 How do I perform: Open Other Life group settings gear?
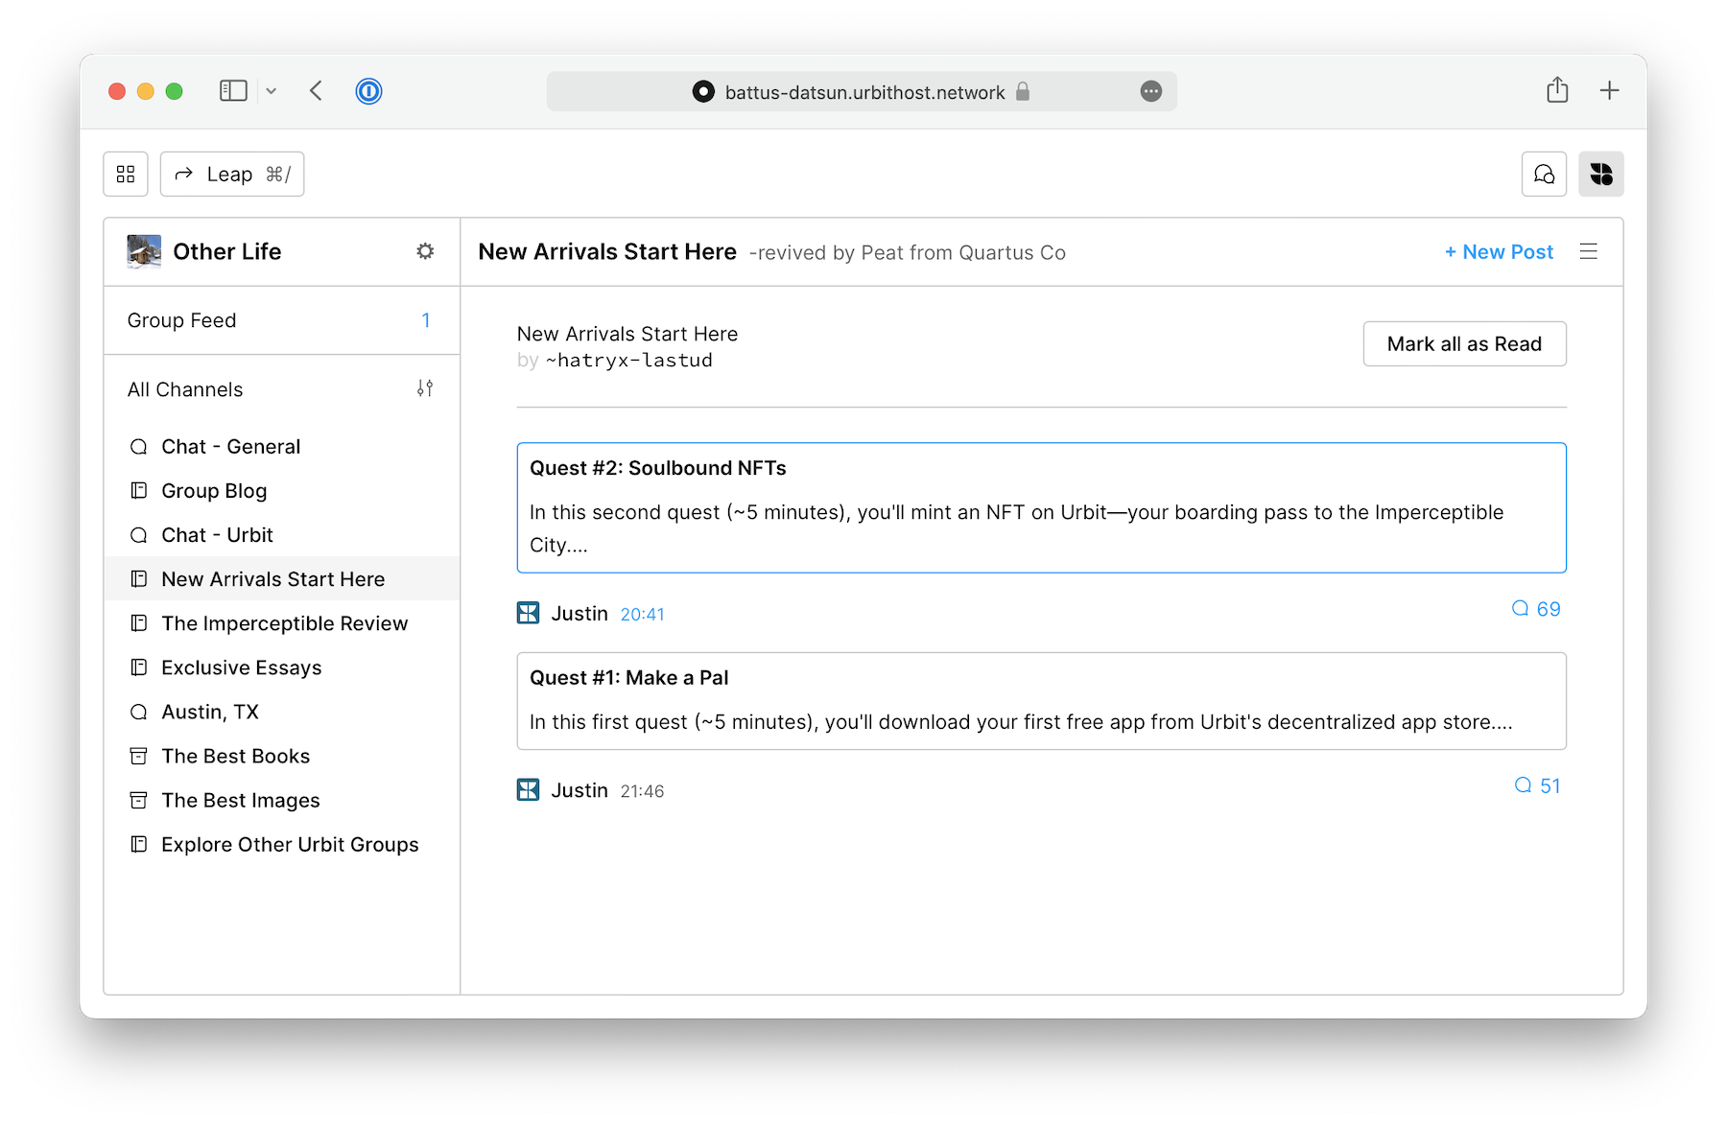click(x=425, y=251)
